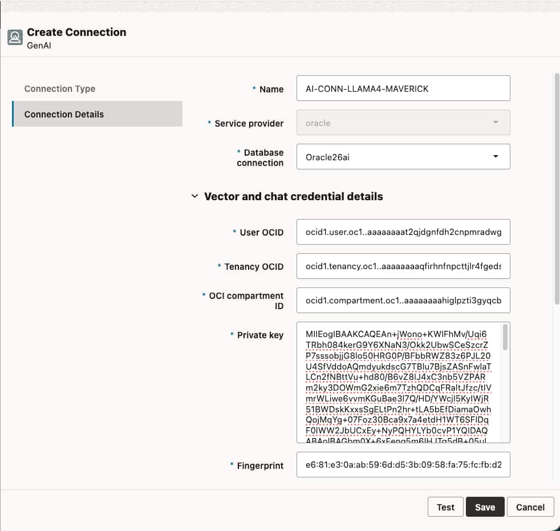Click the GenAI connection icon in header
This screenshot has width=560, height=531.
15,38
